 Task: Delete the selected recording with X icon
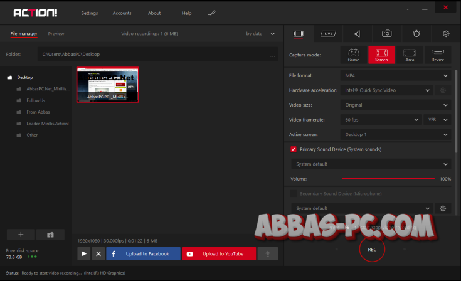98,253
